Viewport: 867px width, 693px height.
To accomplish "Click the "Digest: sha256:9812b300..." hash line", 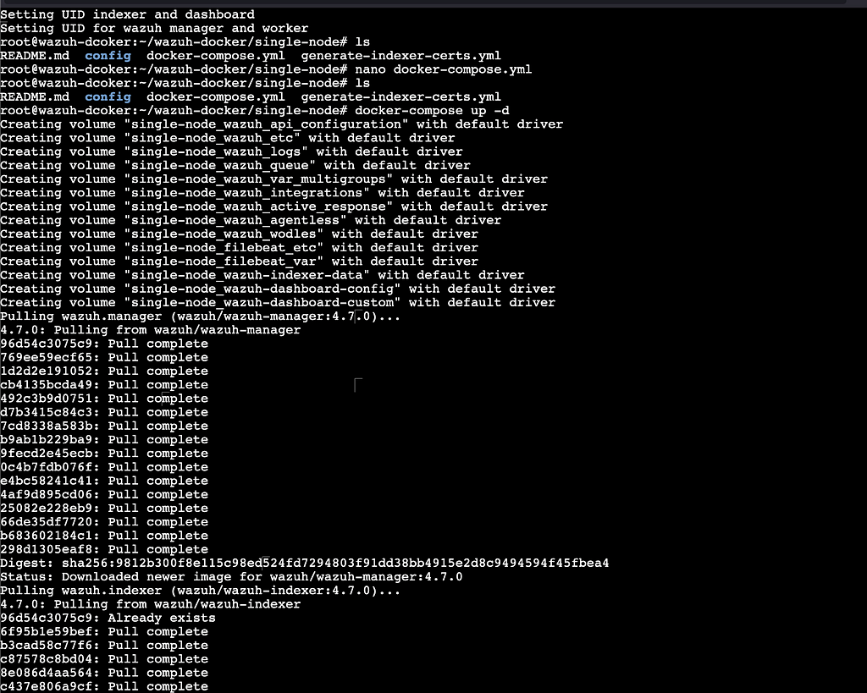I will tap(304, 564).
